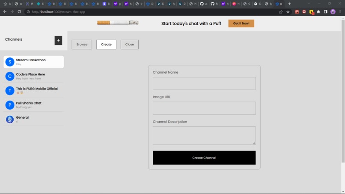The width and height of the screenshot is (345, 194).
Task: Open the Coders Place Here channel
Action: (x=34, y=76)
